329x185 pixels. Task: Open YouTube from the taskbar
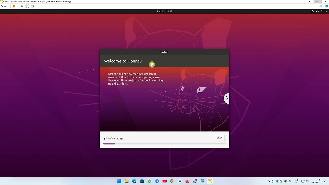coord(164,181)
